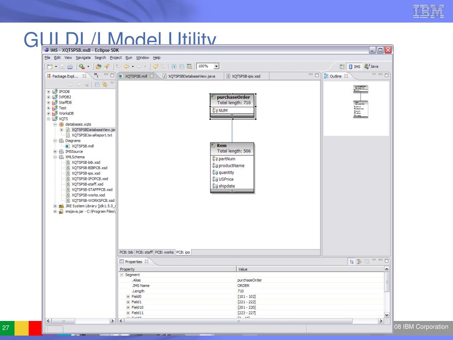Switch to the Java perspective

point(371,66)
